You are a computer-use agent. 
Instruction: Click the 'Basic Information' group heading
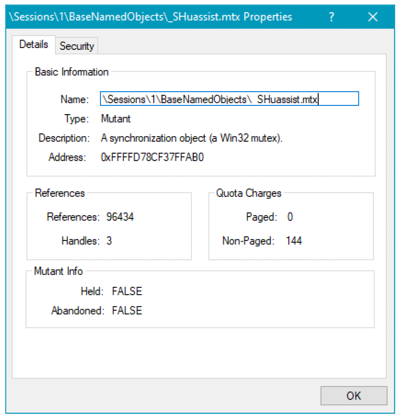[x=72, y=72]
